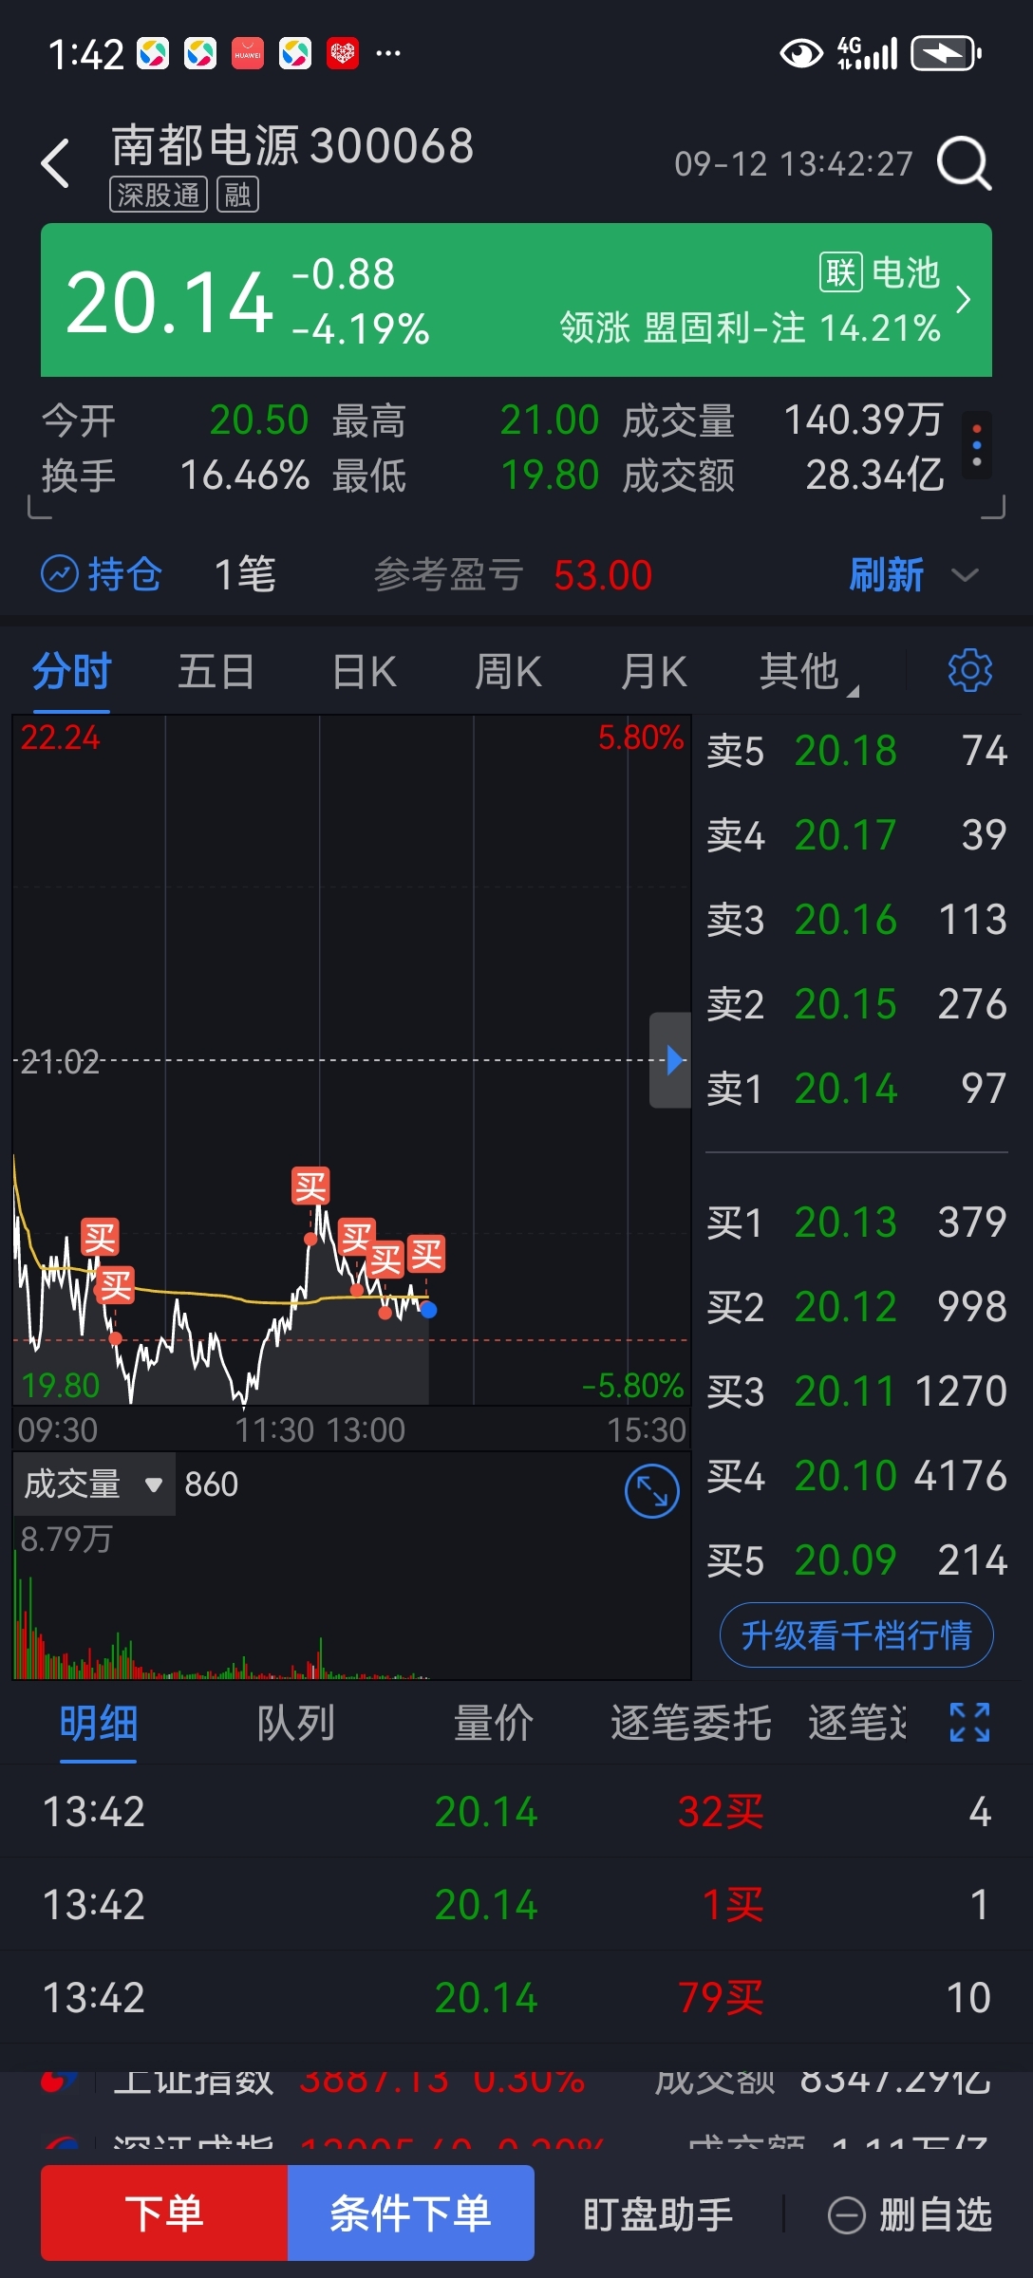
Task: Tap the battery charging status icon
Action: [x=945, y=53]
